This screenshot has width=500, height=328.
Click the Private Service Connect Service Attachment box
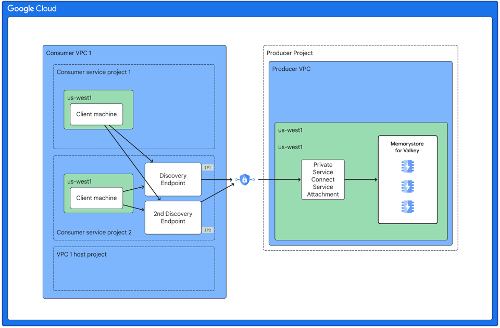(x=323, y=179)
